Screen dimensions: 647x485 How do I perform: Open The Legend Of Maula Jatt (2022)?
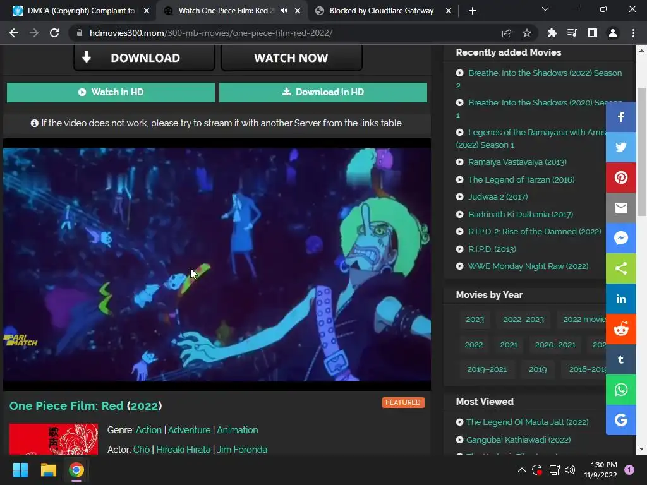pos(528,422)
